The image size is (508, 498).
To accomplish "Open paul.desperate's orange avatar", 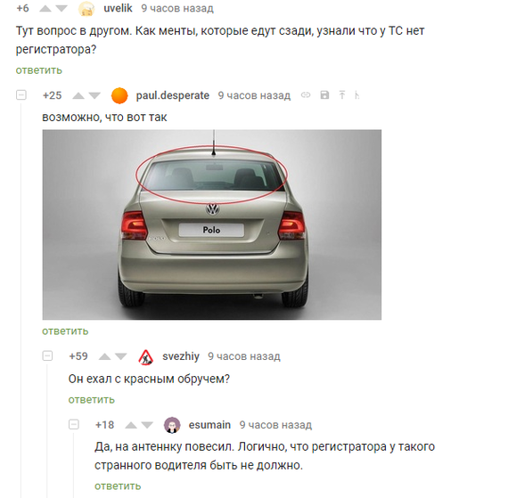I will click(x=119, y=96).
